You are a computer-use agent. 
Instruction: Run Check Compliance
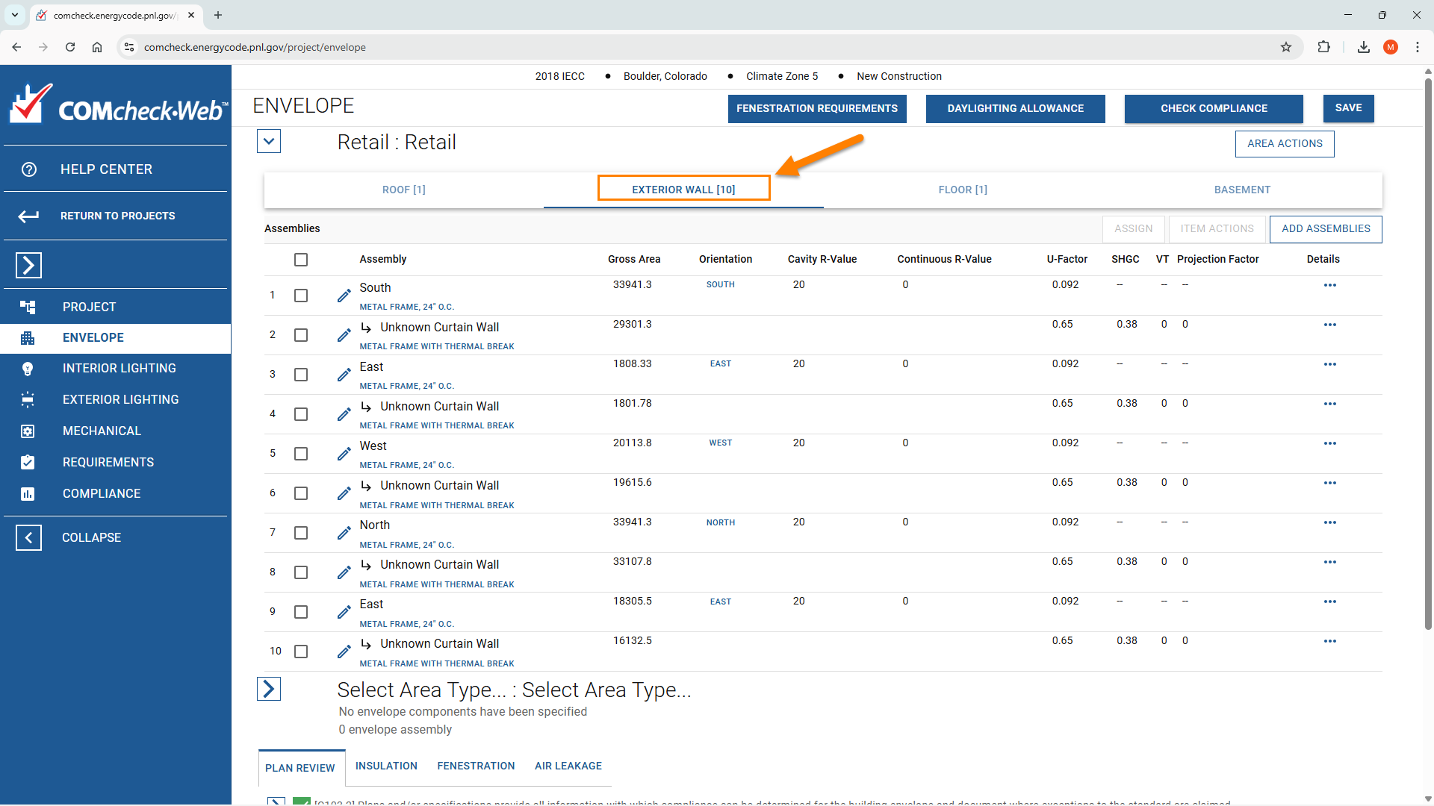[x=1214, y=109]
